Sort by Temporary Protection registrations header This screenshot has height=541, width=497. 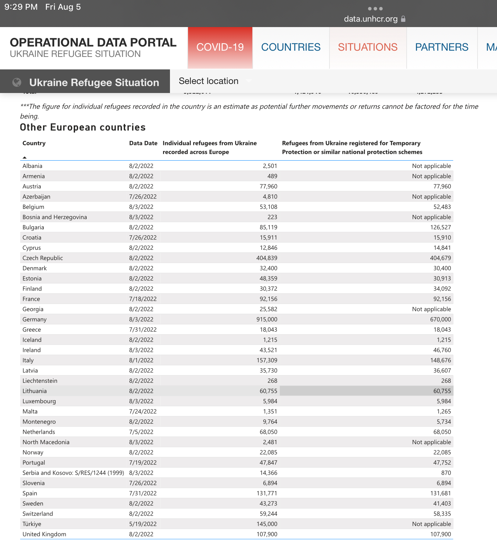click(x=352, y=147)
